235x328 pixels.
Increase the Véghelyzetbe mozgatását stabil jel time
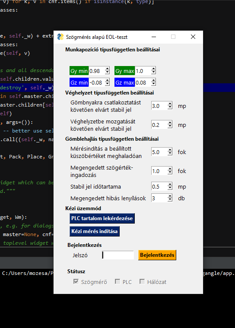click(x=170, y=123)
